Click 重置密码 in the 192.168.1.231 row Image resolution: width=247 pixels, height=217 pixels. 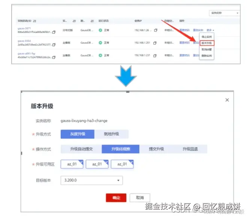pyautogui.click(x=184, y=55)
